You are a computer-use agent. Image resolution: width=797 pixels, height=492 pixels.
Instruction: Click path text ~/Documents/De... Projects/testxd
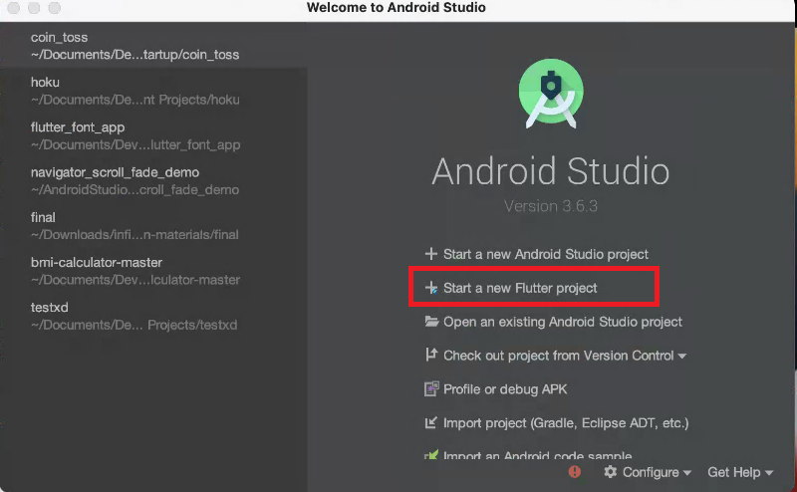click(x=133, y=325)
